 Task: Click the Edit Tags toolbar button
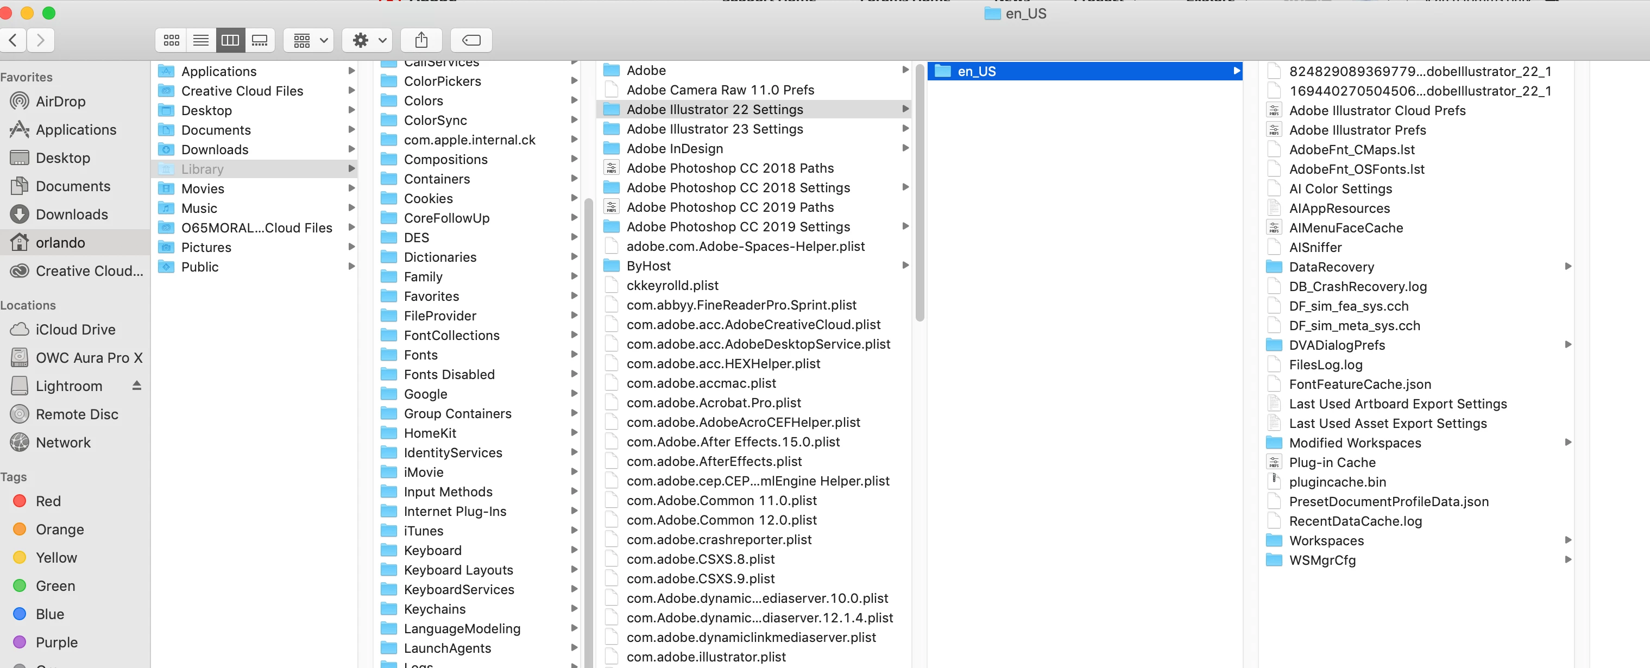[471, 40]
